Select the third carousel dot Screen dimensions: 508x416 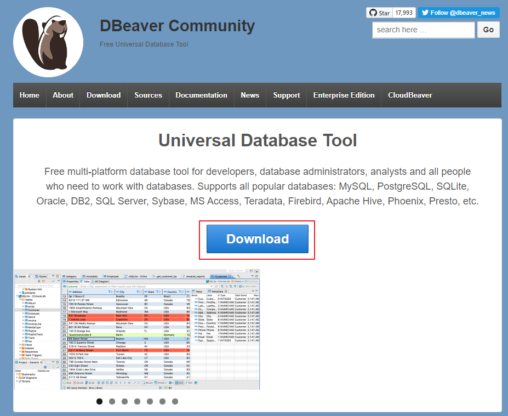click(125, 401)
